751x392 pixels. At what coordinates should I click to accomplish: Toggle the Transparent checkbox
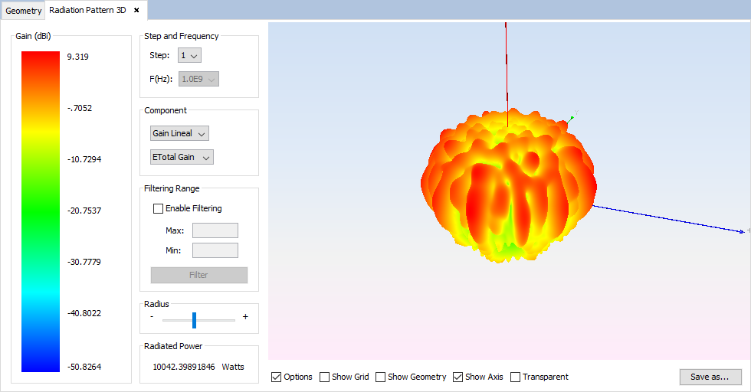pyautogui.click(x=516, y=377)
